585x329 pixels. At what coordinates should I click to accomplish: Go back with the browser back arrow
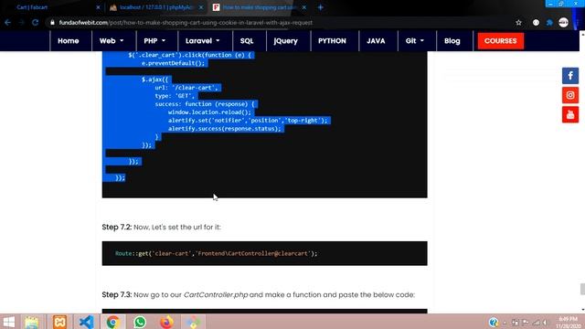click(x=7, y=22)
